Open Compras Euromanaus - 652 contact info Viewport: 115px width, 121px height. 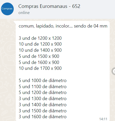pos(49,6)
